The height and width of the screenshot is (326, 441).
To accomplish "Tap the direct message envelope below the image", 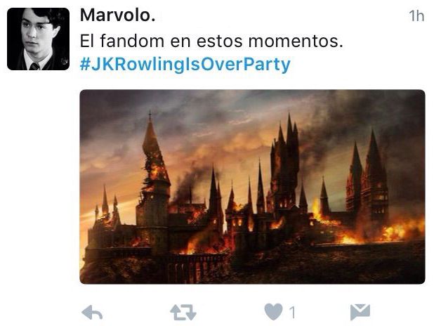I will point(360,312).
